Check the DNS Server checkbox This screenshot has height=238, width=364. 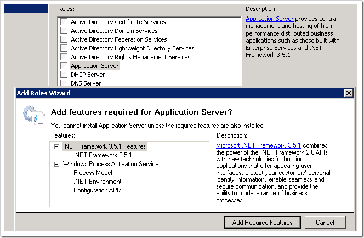pyautogui.click(x=64, y=83)
